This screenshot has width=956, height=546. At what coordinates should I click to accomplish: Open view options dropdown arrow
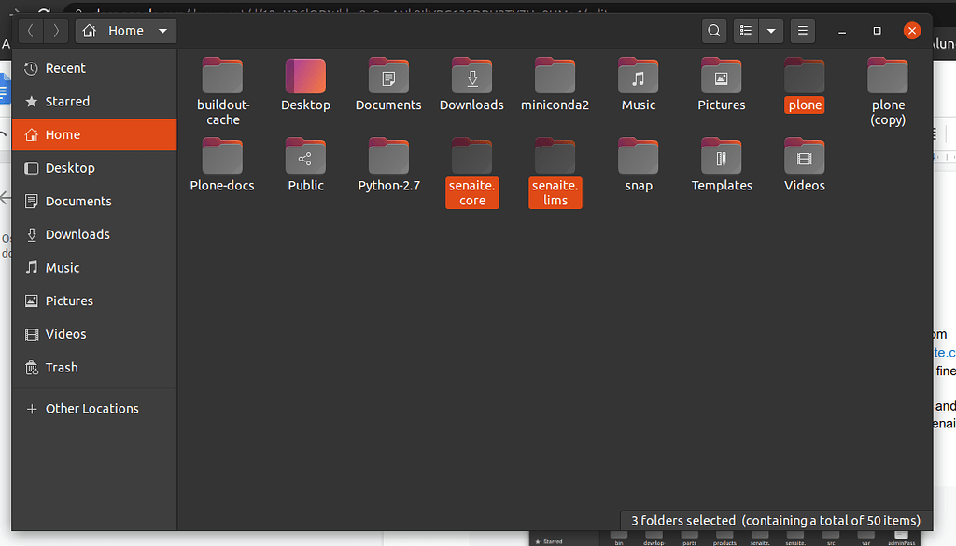point(770,31)
